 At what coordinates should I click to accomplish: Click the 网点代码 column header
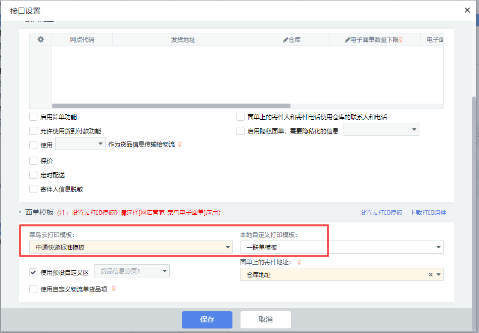[82, 40]
